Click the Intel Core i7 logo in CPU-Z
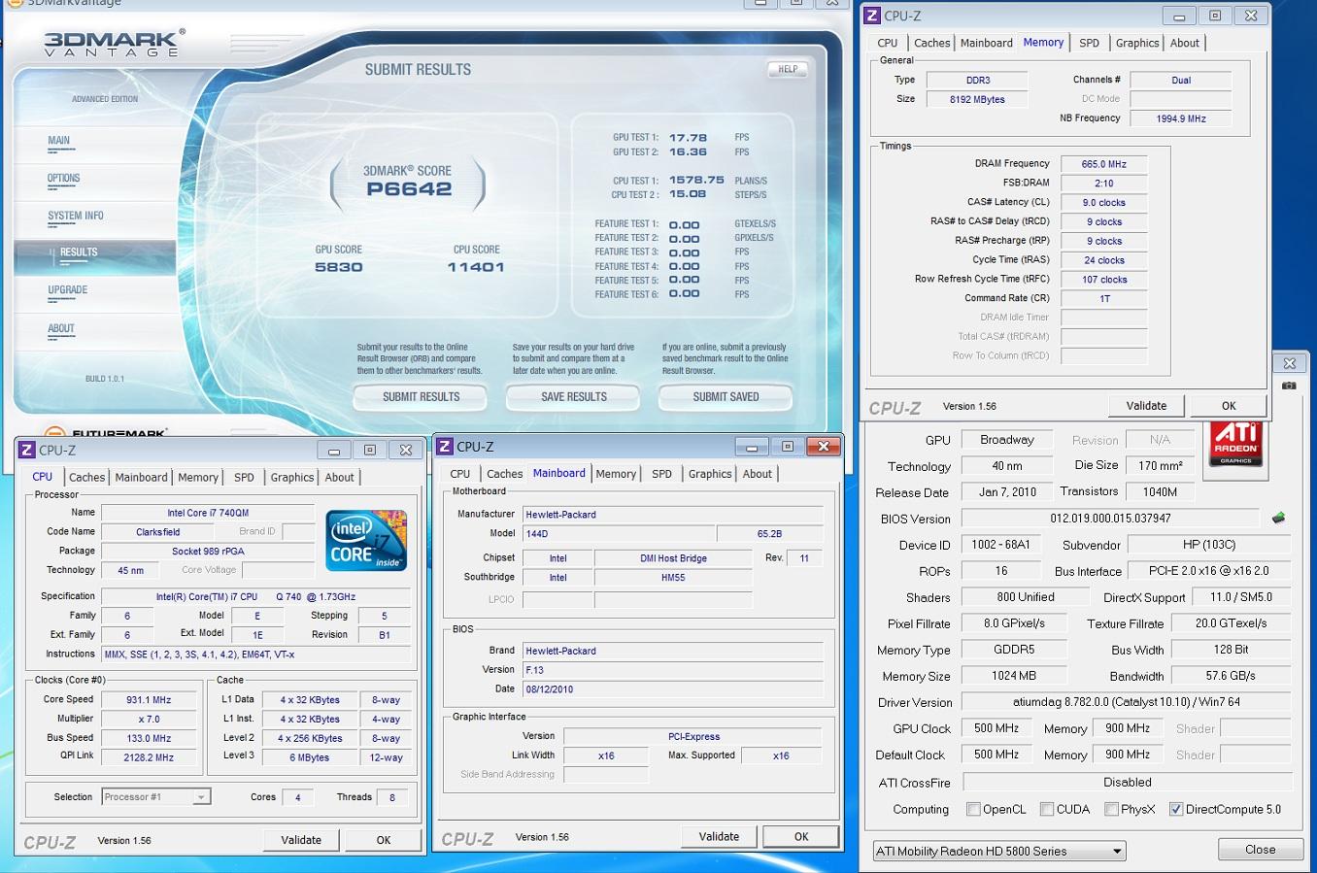This screenshot has height=873, width=1317. (366, 540)
